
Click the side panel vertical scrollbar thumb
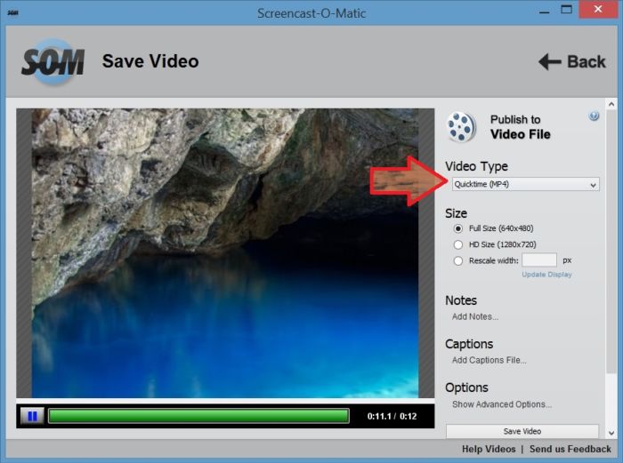point(611,241)
